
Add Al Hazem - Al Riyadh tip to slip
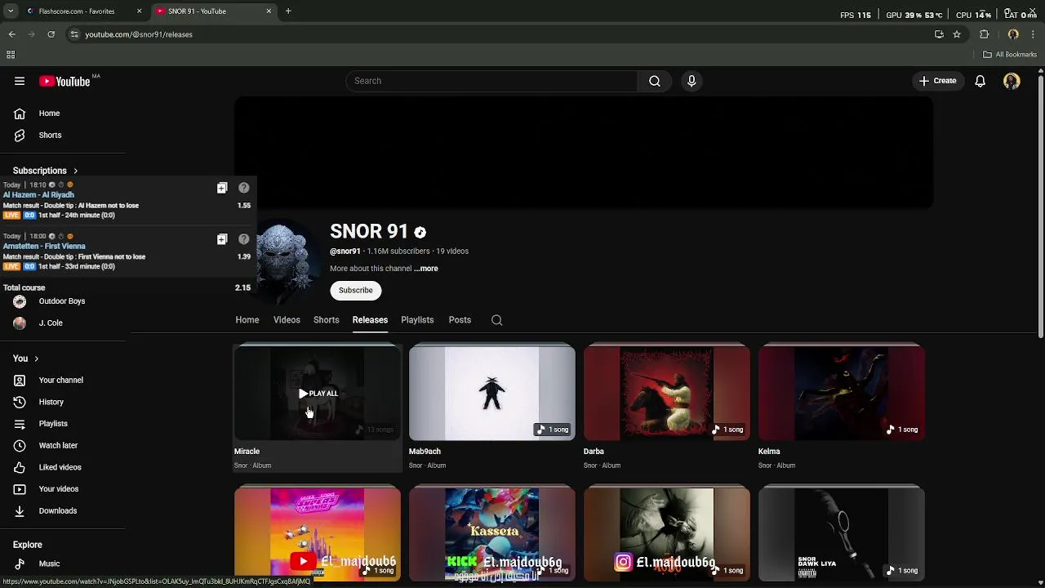click(x=222, y=188)
